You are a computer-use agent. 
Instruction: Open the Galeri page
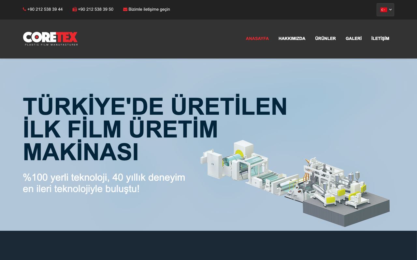[353, 38]
